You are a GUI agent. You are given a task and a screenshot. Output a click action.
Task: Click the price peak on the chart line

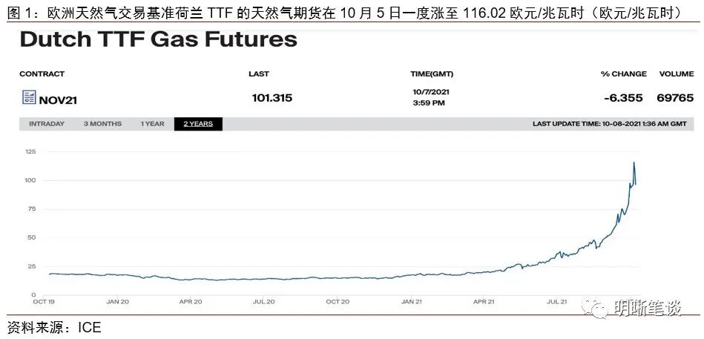(634, 163)
